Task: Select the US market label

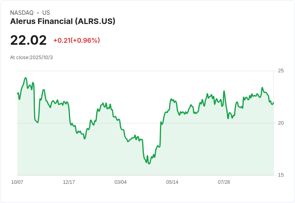Action: pyautogui.click(x=46, y=13)
